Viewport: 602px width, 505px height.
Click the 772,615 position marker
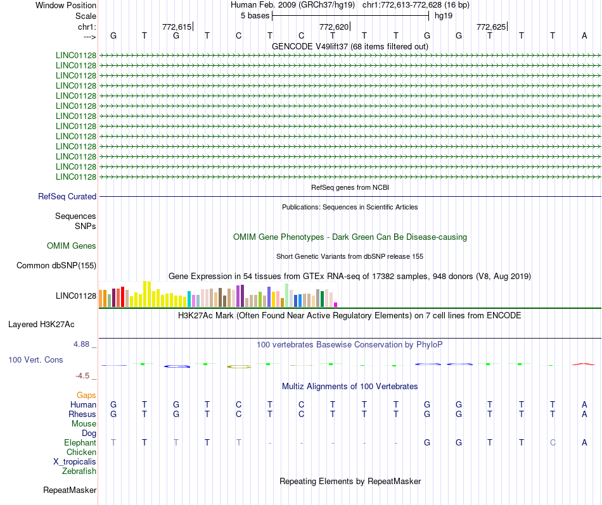177,27
